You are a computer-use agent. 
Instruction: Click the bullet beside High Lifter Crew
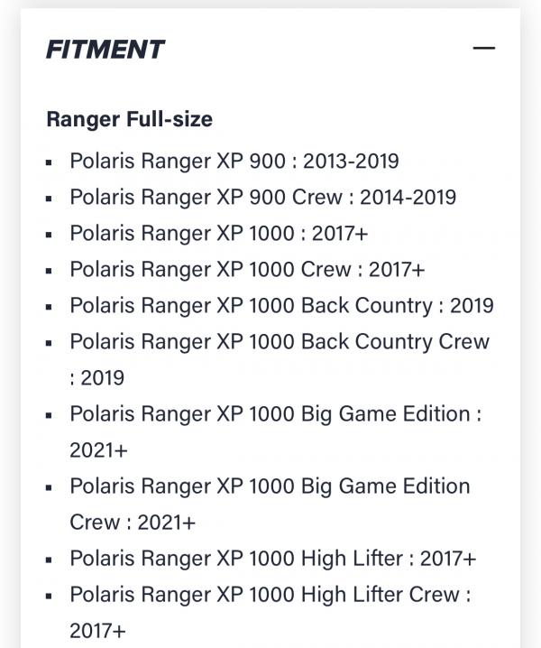tap(50, 596)
